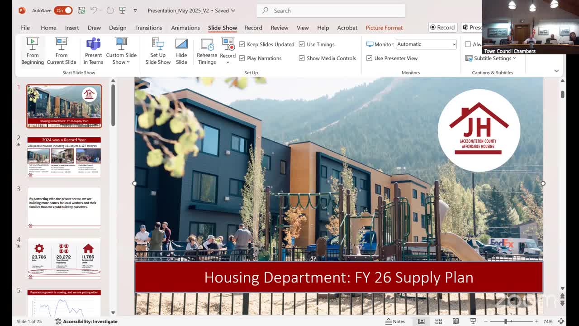Viewport: 579px width, 326px height.
Task: Uncheck Play Narrations
Action: pos(242,58)
